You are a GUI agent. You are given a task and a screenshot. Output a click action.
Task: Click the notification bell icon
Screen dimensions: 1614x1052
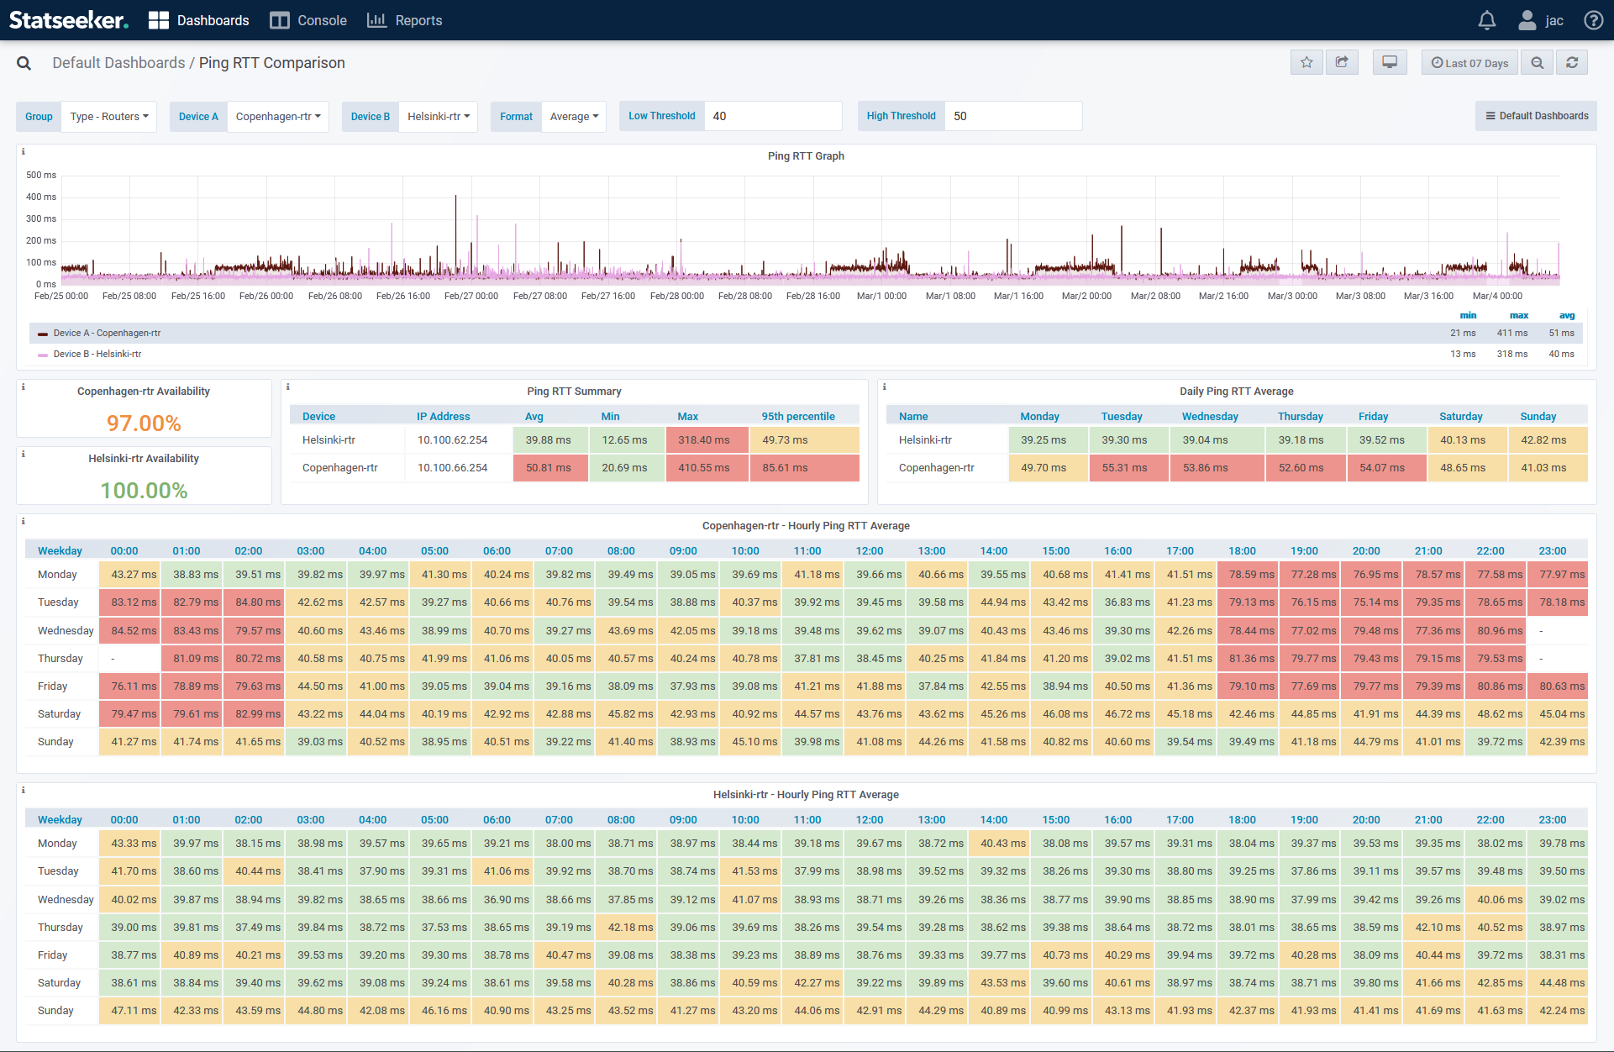tap(1486, 19)
